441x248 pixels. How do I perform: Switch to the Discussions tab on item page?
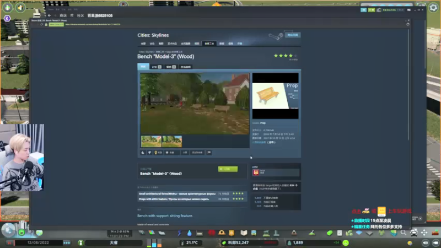pyautogui.click(x=157, y=67)
